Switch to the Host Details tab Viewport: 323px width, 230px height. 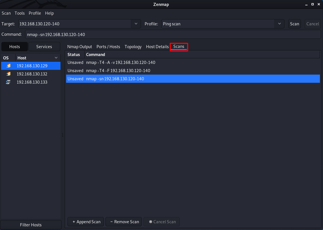coord(157,46)
